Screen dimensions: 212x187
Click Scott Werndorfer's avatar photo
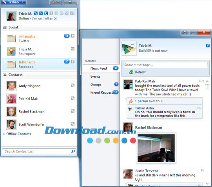(x=11, y=124)
